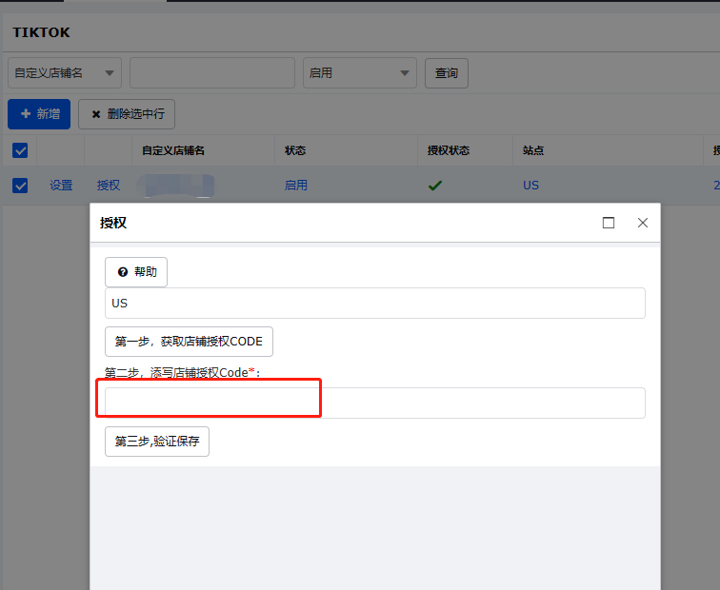Click the 授权 link in the store row

click(109, 186)
